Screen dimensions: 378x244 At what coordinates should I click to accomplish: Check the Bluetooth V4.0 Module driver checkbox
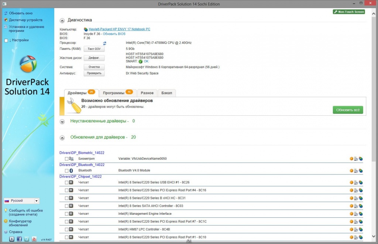[x=66, y=170]
